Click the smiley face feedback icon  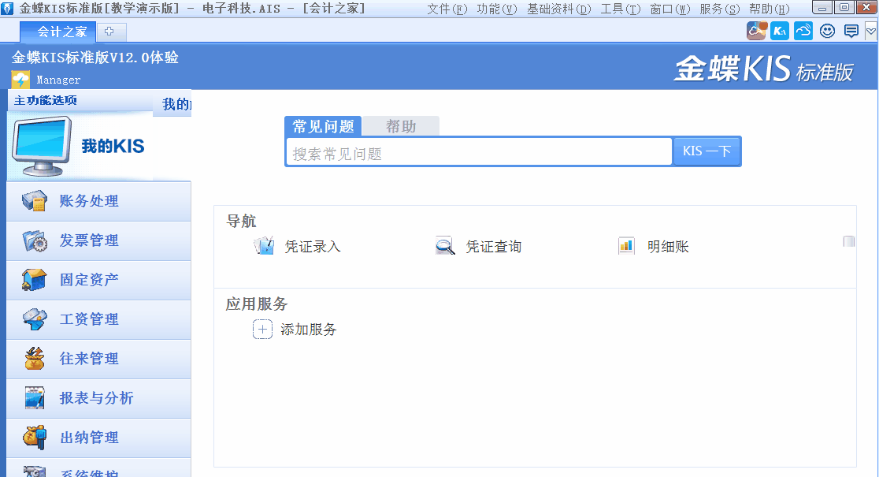point(828,31)
